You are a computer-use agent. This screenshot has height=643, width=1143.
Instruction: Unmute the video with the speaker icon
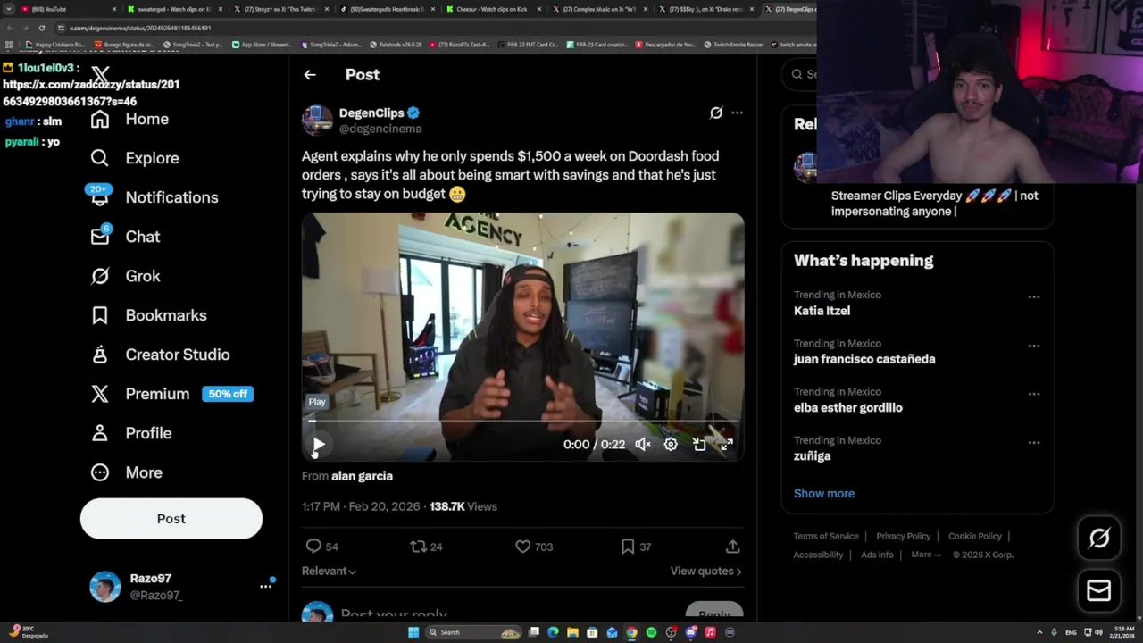(643, 444)
